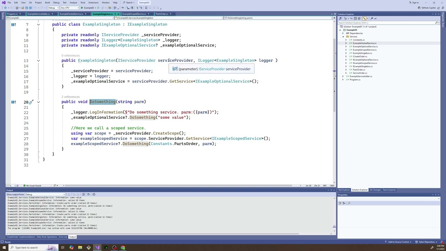
Task: Open the Test Explorer tab
Action: pyautogui.click(x=344, y=190)
